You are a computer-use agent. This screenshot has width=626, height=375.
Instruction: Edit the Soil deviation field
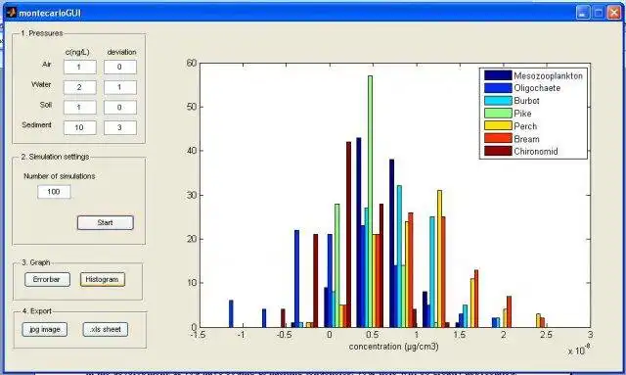(x=120, y=107)
